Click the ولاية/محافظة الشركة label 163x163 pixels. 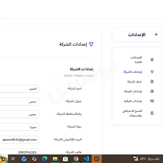pyautogui.click(x=69, y=114)
